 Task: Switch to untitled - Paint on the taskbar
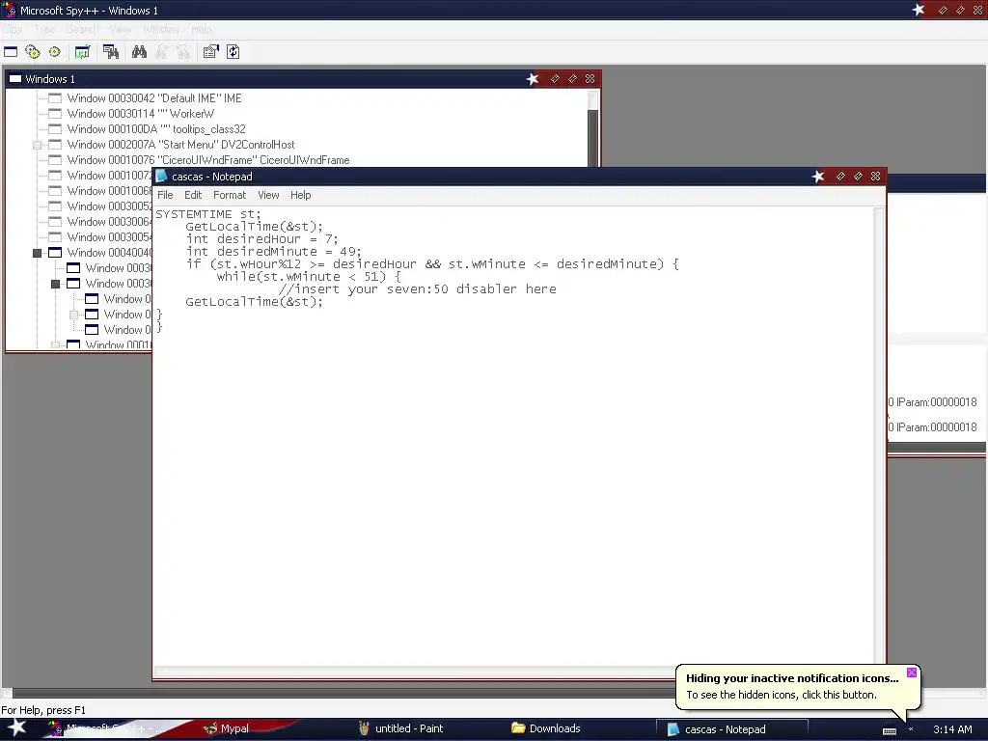click(401, 729)
